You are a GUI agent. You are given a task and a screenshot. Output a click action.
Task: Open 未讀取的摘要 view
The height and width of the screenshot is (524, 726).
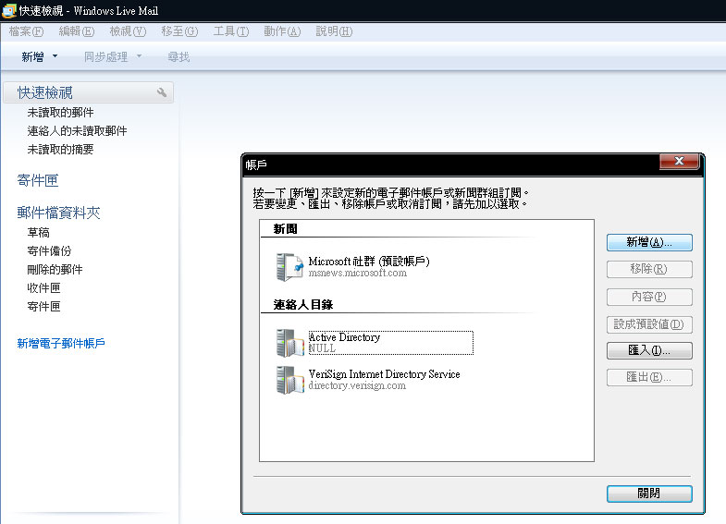(x=60, y=150)
